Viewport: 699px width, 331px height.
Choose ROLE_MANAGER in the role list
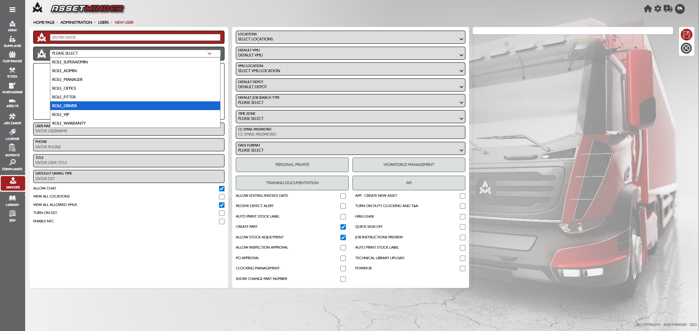[135, 79]
